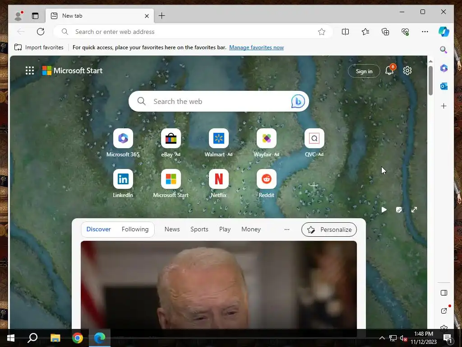Click the page vertical scrollbar thumb
Screen dimensions: 462x347
pos(430,80)
